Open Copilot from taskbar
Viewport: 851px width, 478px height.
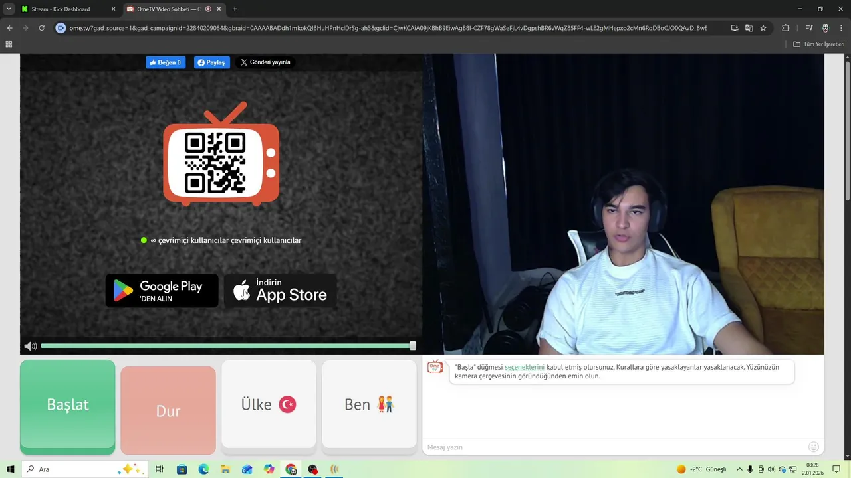(269, 469)
